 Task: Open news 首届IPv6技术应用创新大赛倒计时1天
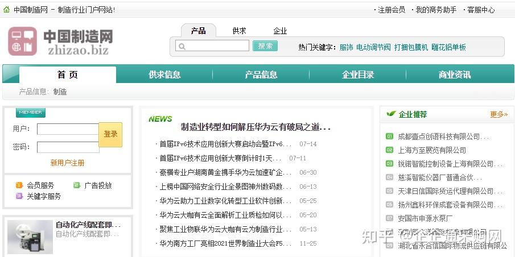coord(220,158)
